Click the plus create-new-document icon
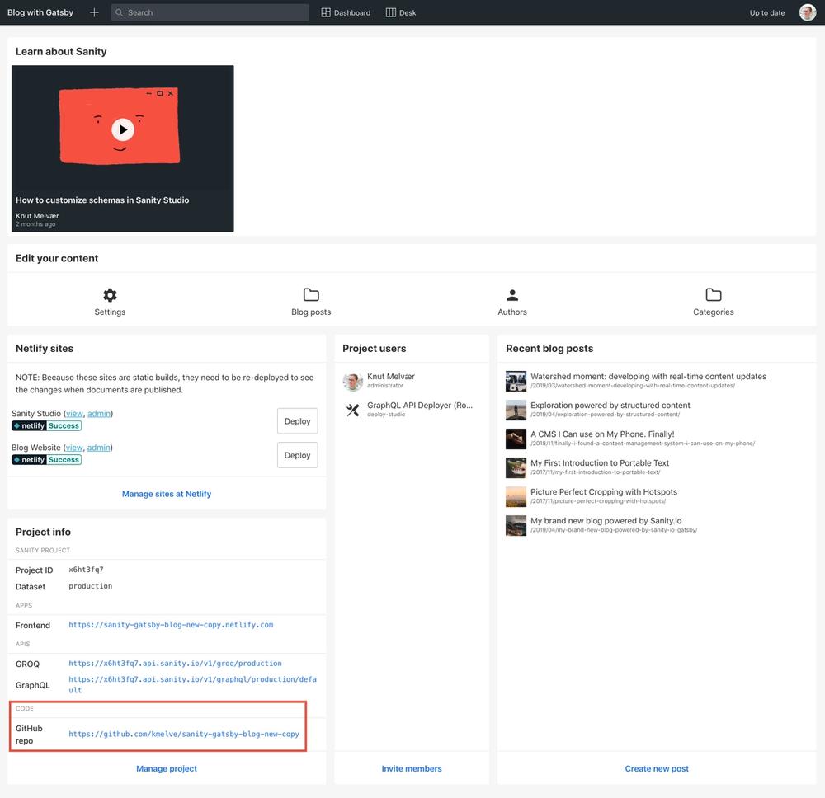 [94, 12]
